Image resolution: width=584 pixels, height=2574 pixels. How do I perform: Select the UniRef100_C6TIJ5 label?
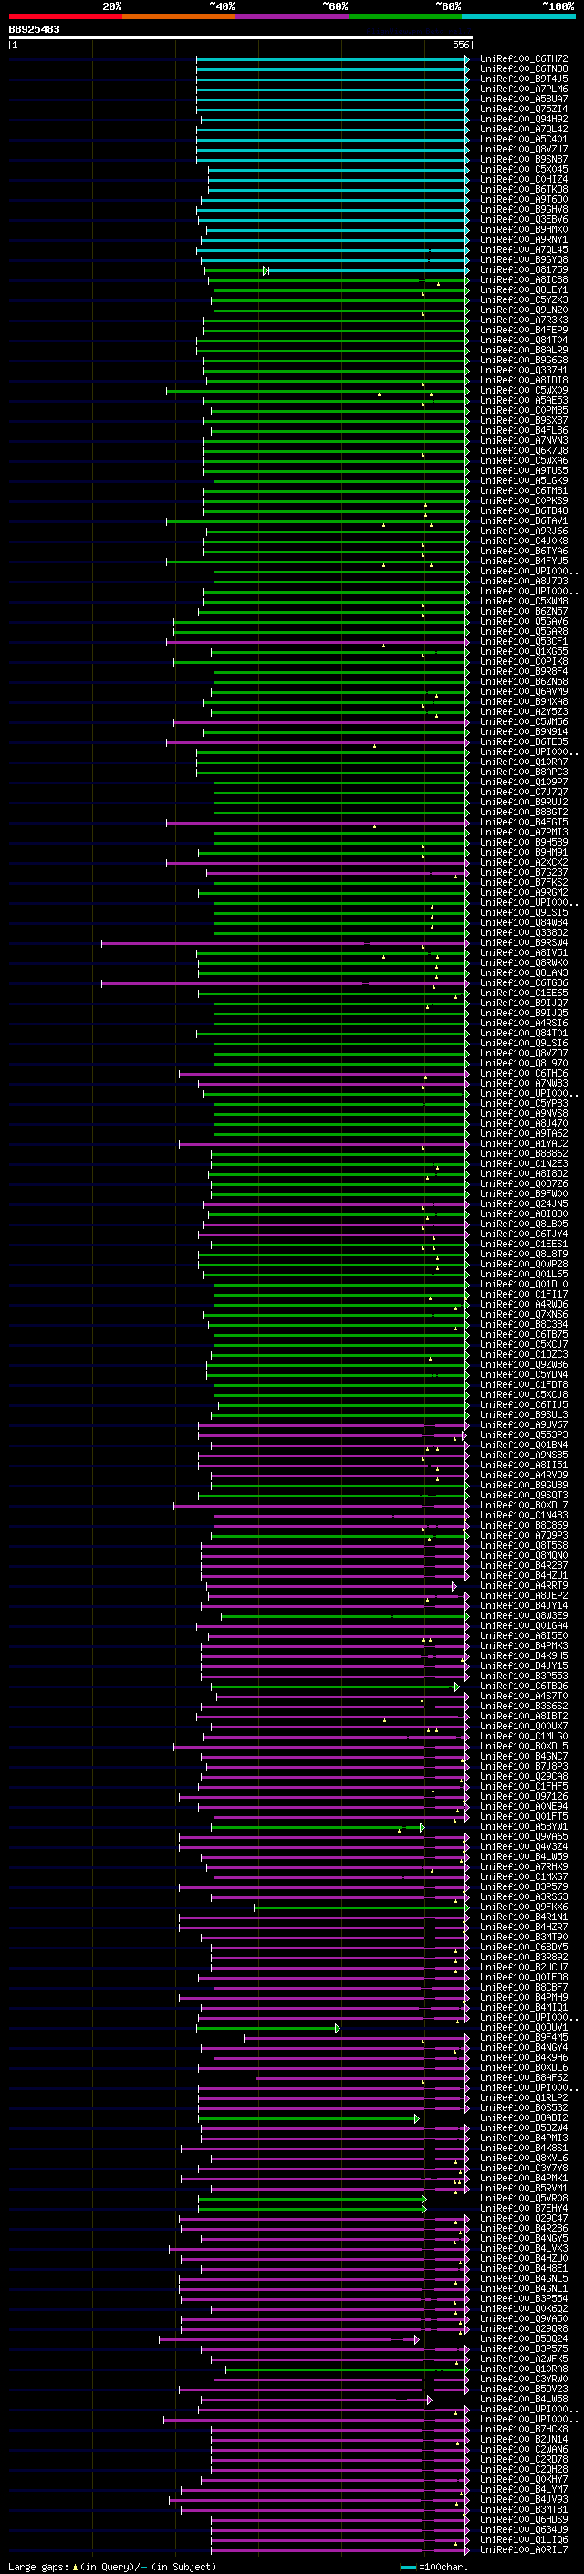coord(524,1405)
